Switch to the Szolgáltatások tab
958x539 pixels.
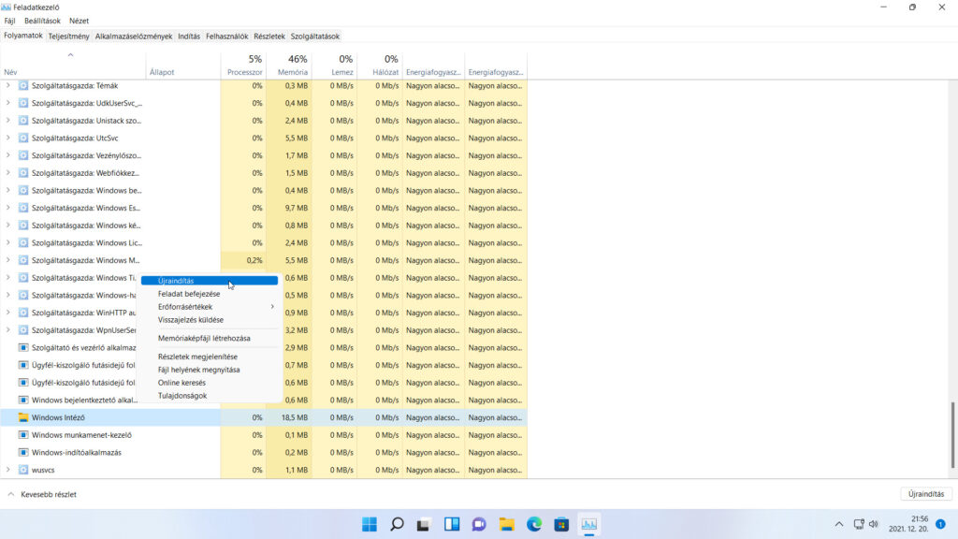pyautogui.click(x=314, y=36)
